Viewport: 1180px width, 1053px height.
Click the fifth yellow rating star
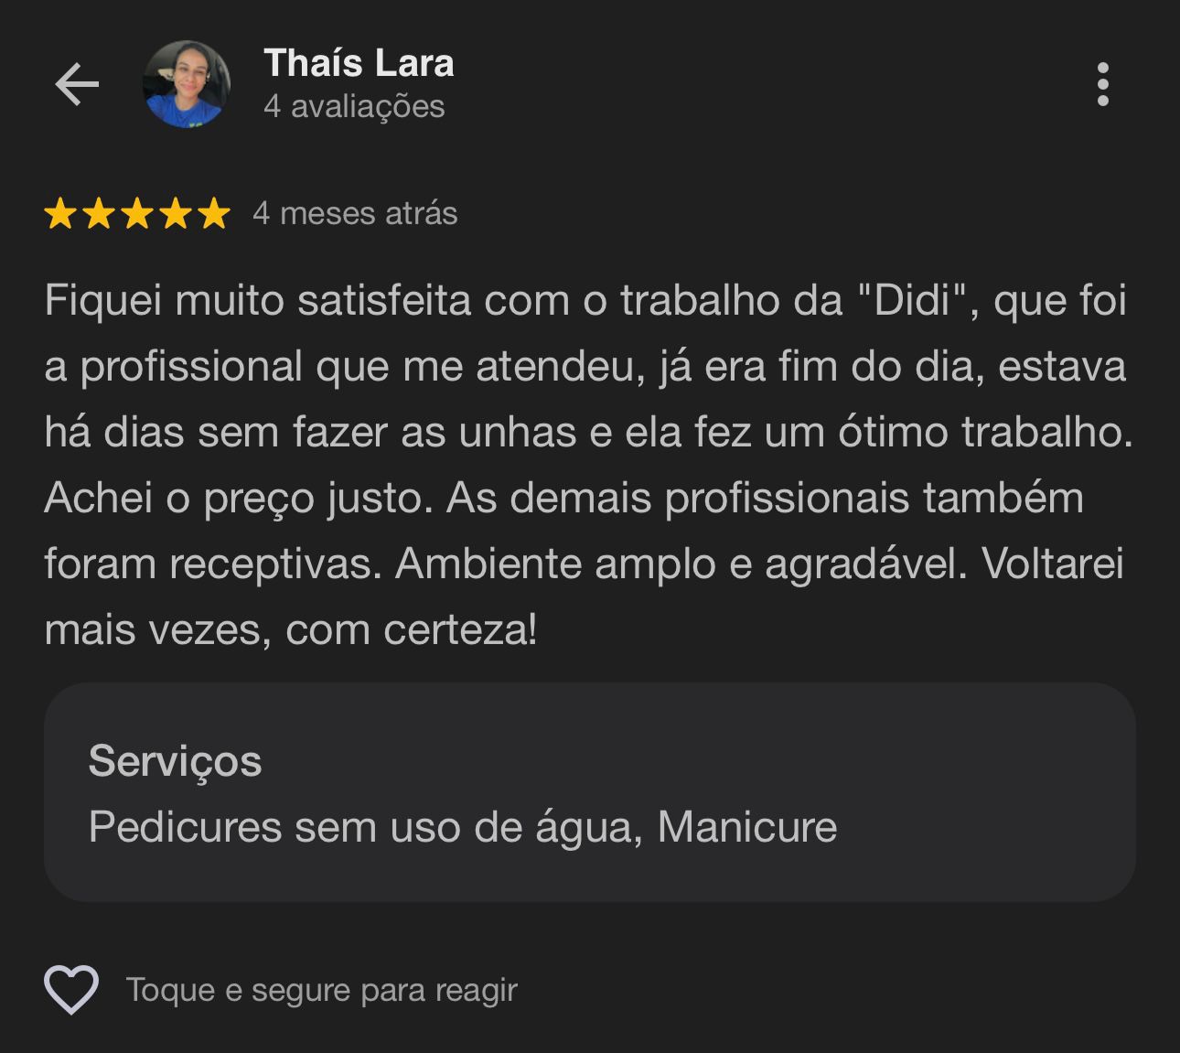coord(214,213)
